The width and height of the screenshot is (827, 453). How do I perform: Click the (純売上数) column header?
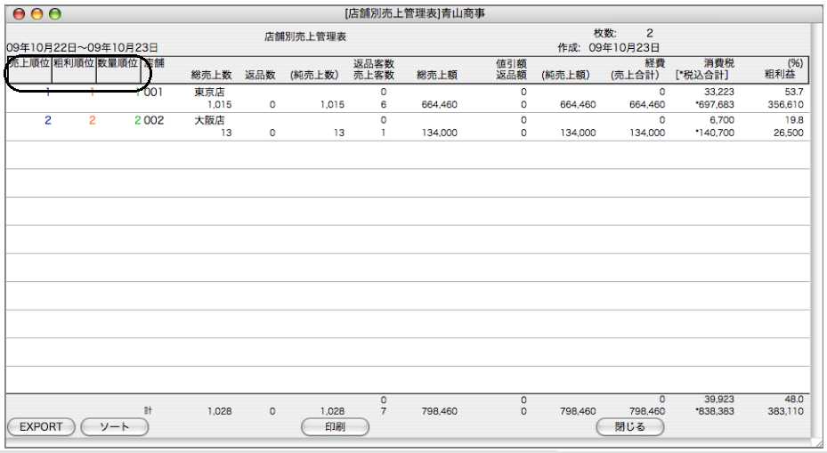tap(314, 75)
